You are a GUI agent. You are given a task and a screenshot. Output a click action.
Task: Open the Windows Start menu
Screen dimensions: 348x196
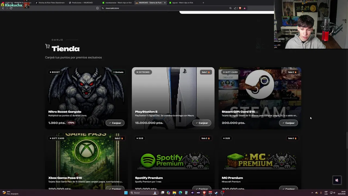pyautogui.click(x=126, y=193)
